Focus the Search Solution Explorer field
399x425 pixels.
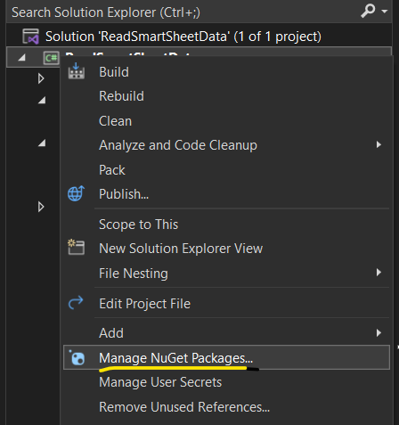point(184,12)
